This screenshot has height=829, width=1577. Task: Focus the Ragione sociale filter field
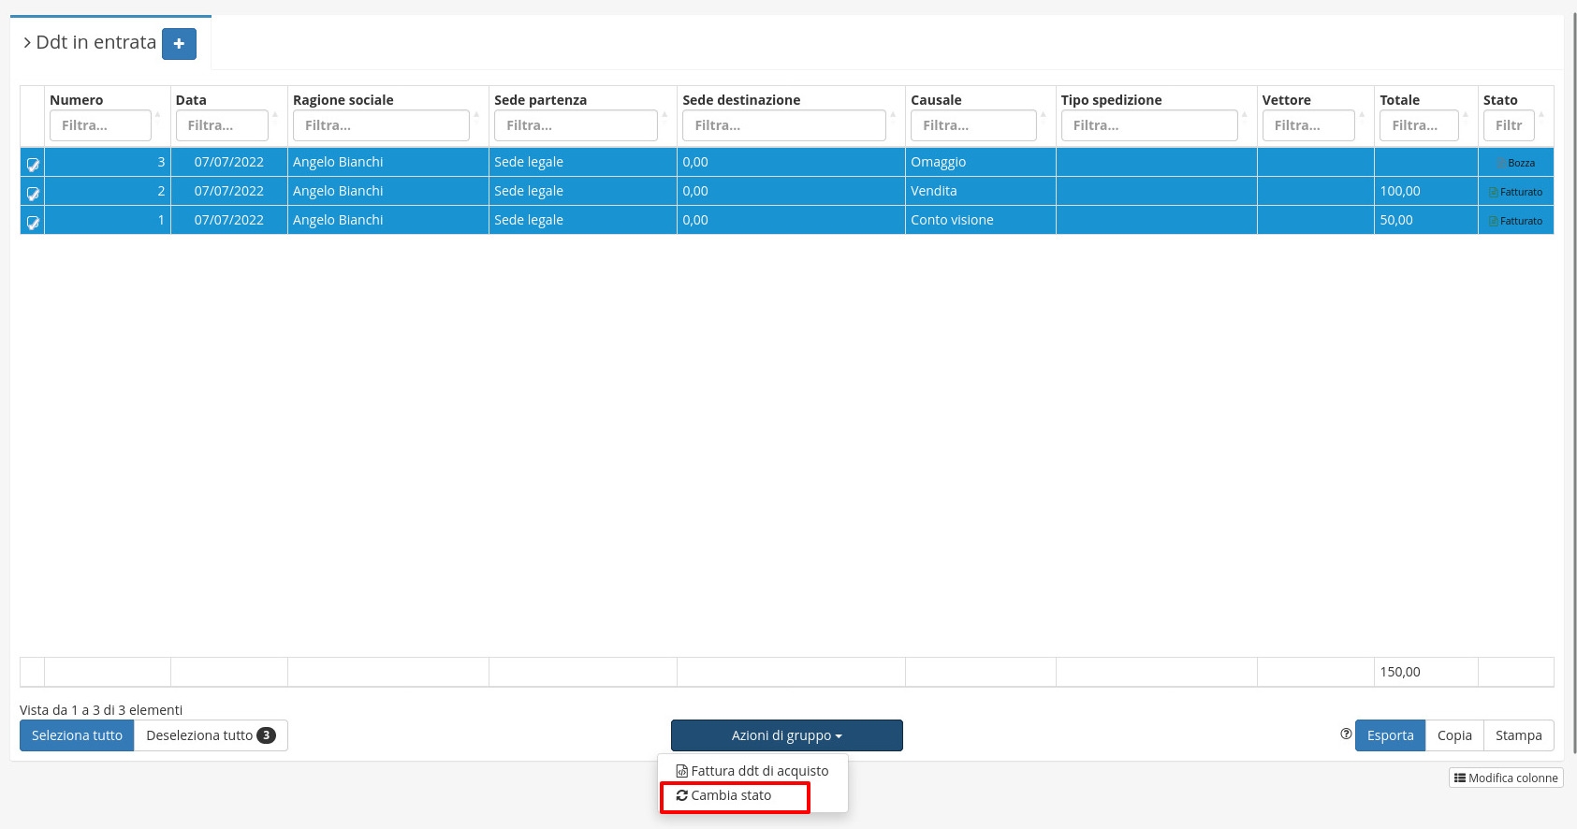[x=380, y=125]
